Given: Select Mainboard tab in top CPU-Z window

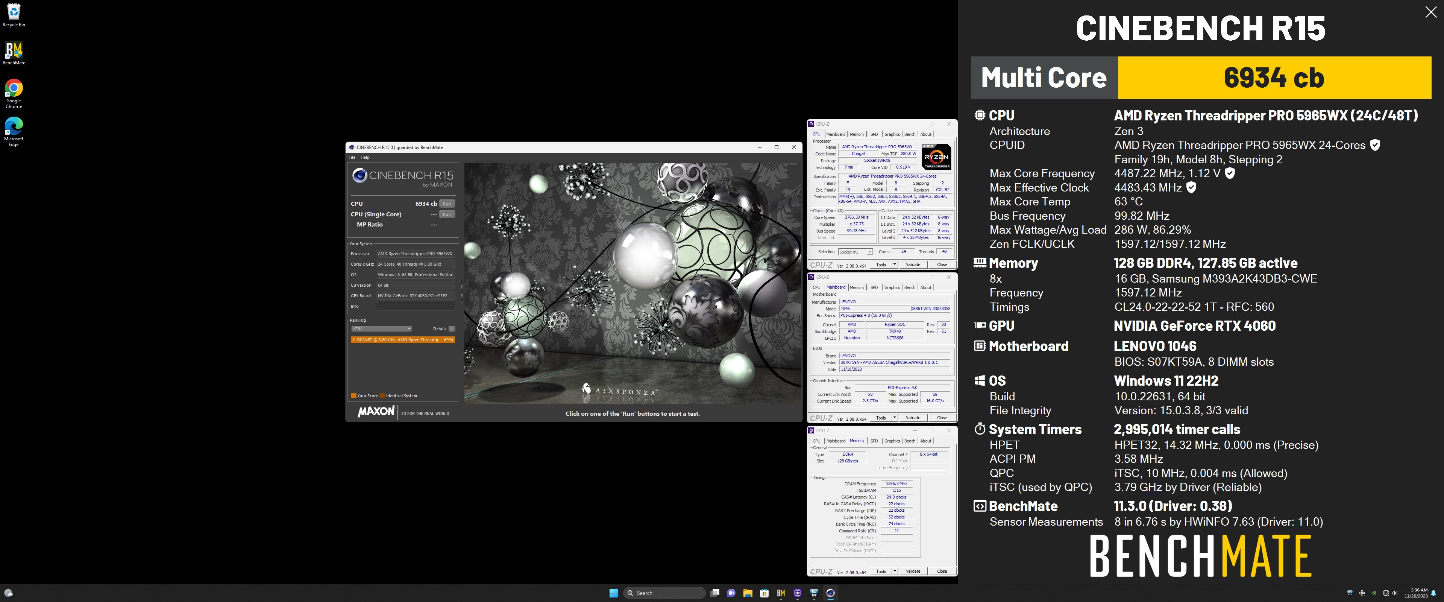Looking at the screenshot, I should coord(836,134).
